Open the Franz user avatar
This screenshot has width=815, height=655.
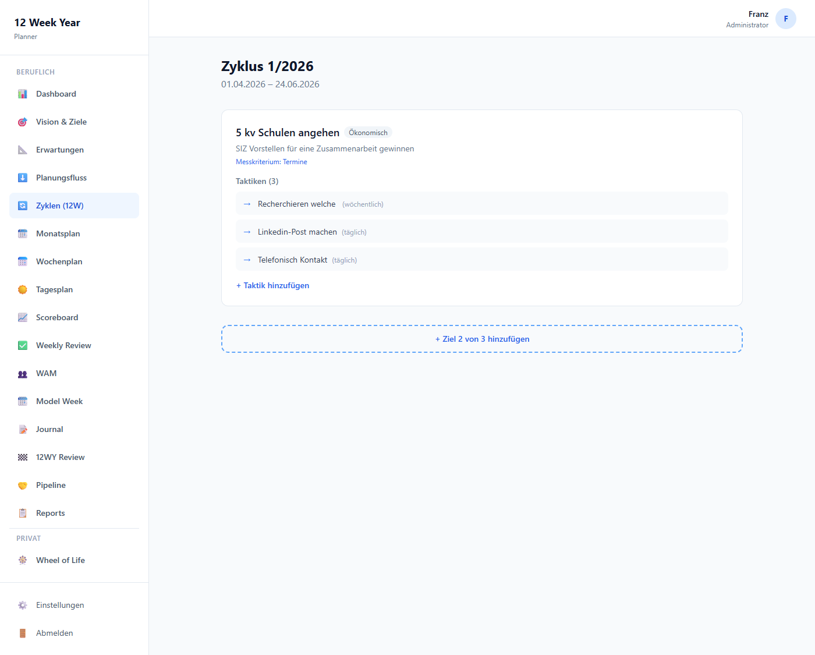pos(786,19)
